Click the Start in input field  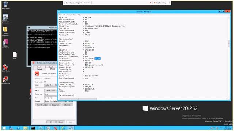coord(50,90)
